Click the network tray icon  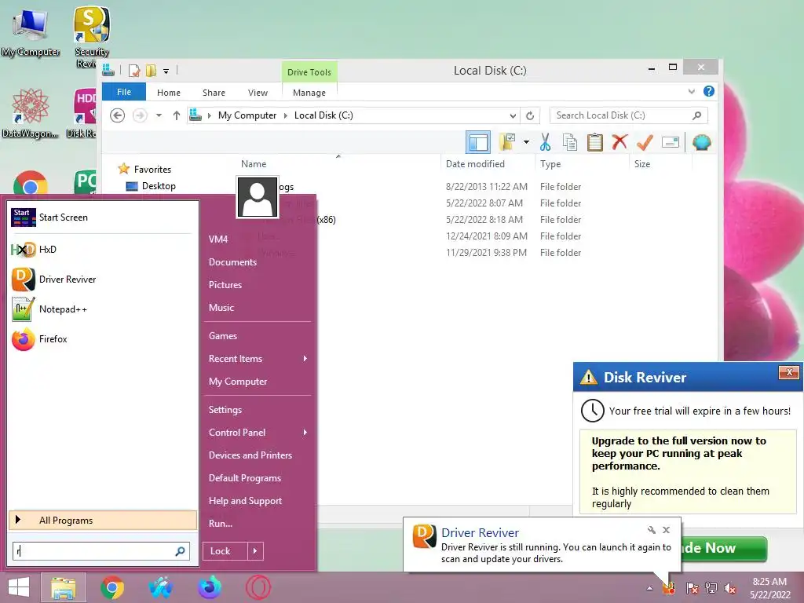[x=711, y=588]
